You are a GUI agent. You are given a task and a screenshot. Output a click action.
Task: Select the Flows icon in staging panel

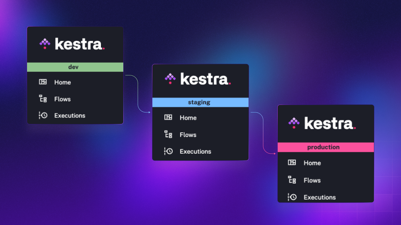[168, 134]
